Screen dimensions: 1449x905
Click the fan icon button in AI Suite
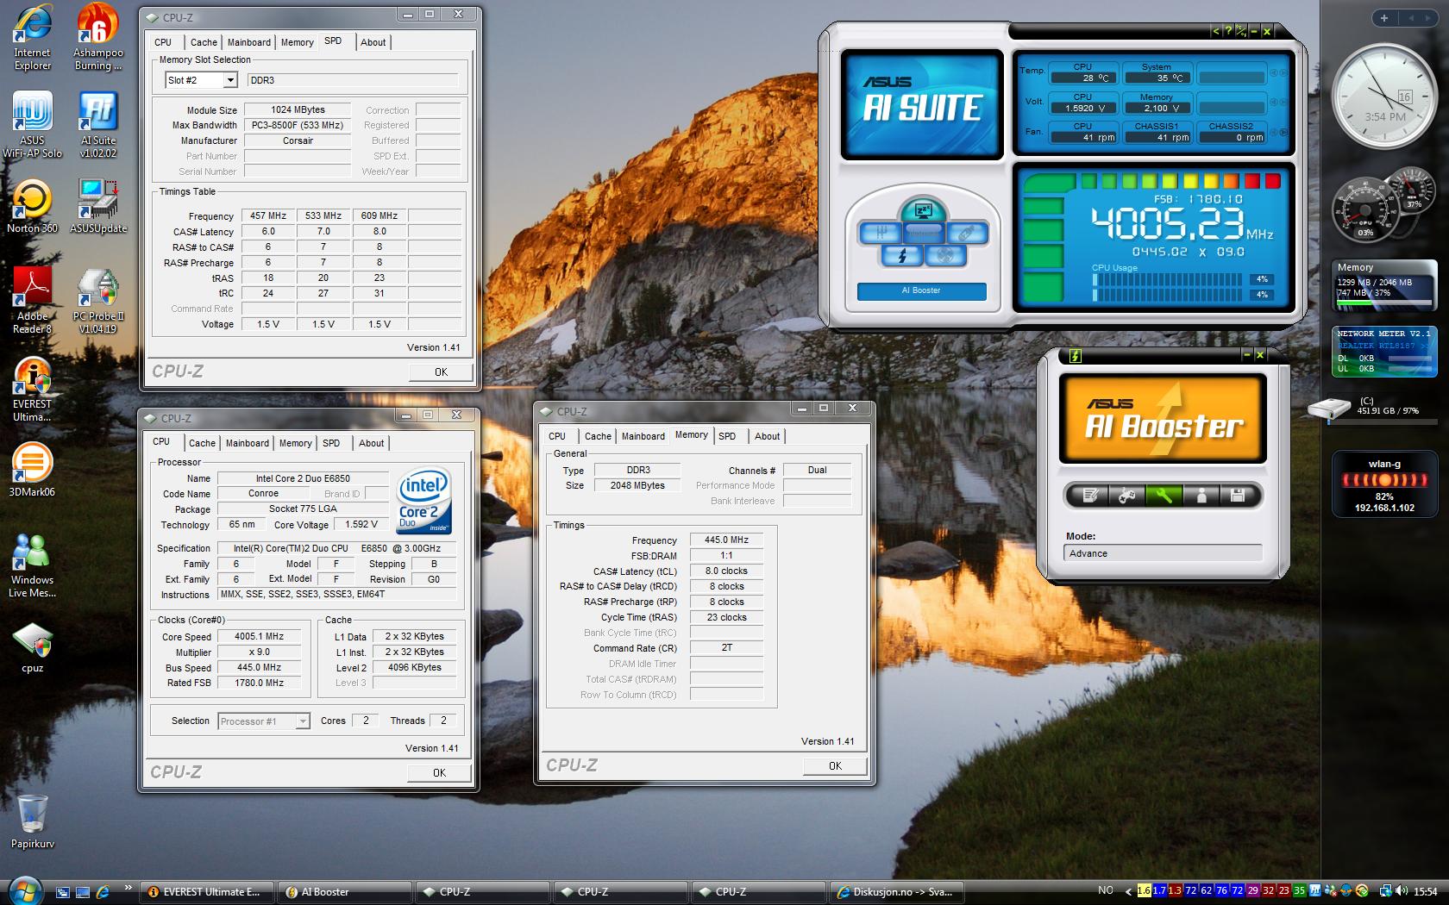pyautogui.click(x=945, y=255)
